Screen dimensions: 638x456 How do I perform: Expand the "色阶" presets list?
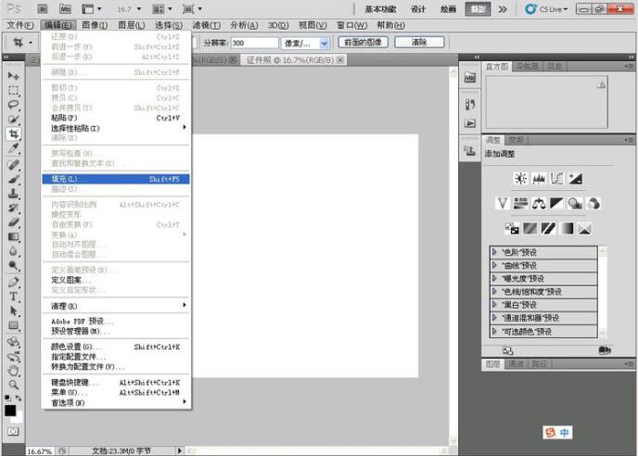[x=495, y=252]
